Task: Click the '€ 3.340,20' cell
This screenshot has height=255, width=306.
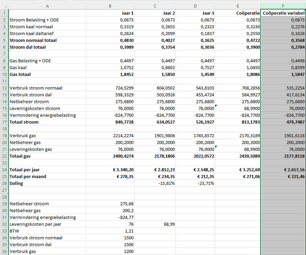Action: (x=110, y=170)
